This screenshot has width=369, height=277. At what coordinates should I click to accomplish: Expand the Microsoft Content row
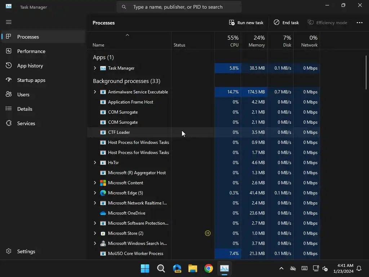95,183
